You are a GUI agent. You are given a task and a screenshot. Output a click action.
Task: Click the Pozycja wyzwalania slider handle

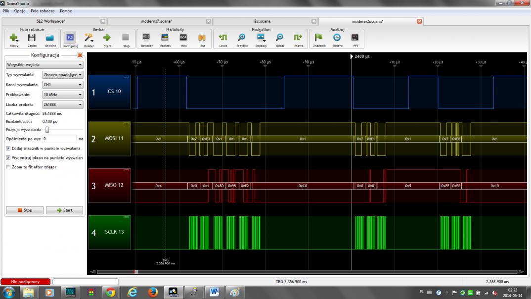(46, 129)
